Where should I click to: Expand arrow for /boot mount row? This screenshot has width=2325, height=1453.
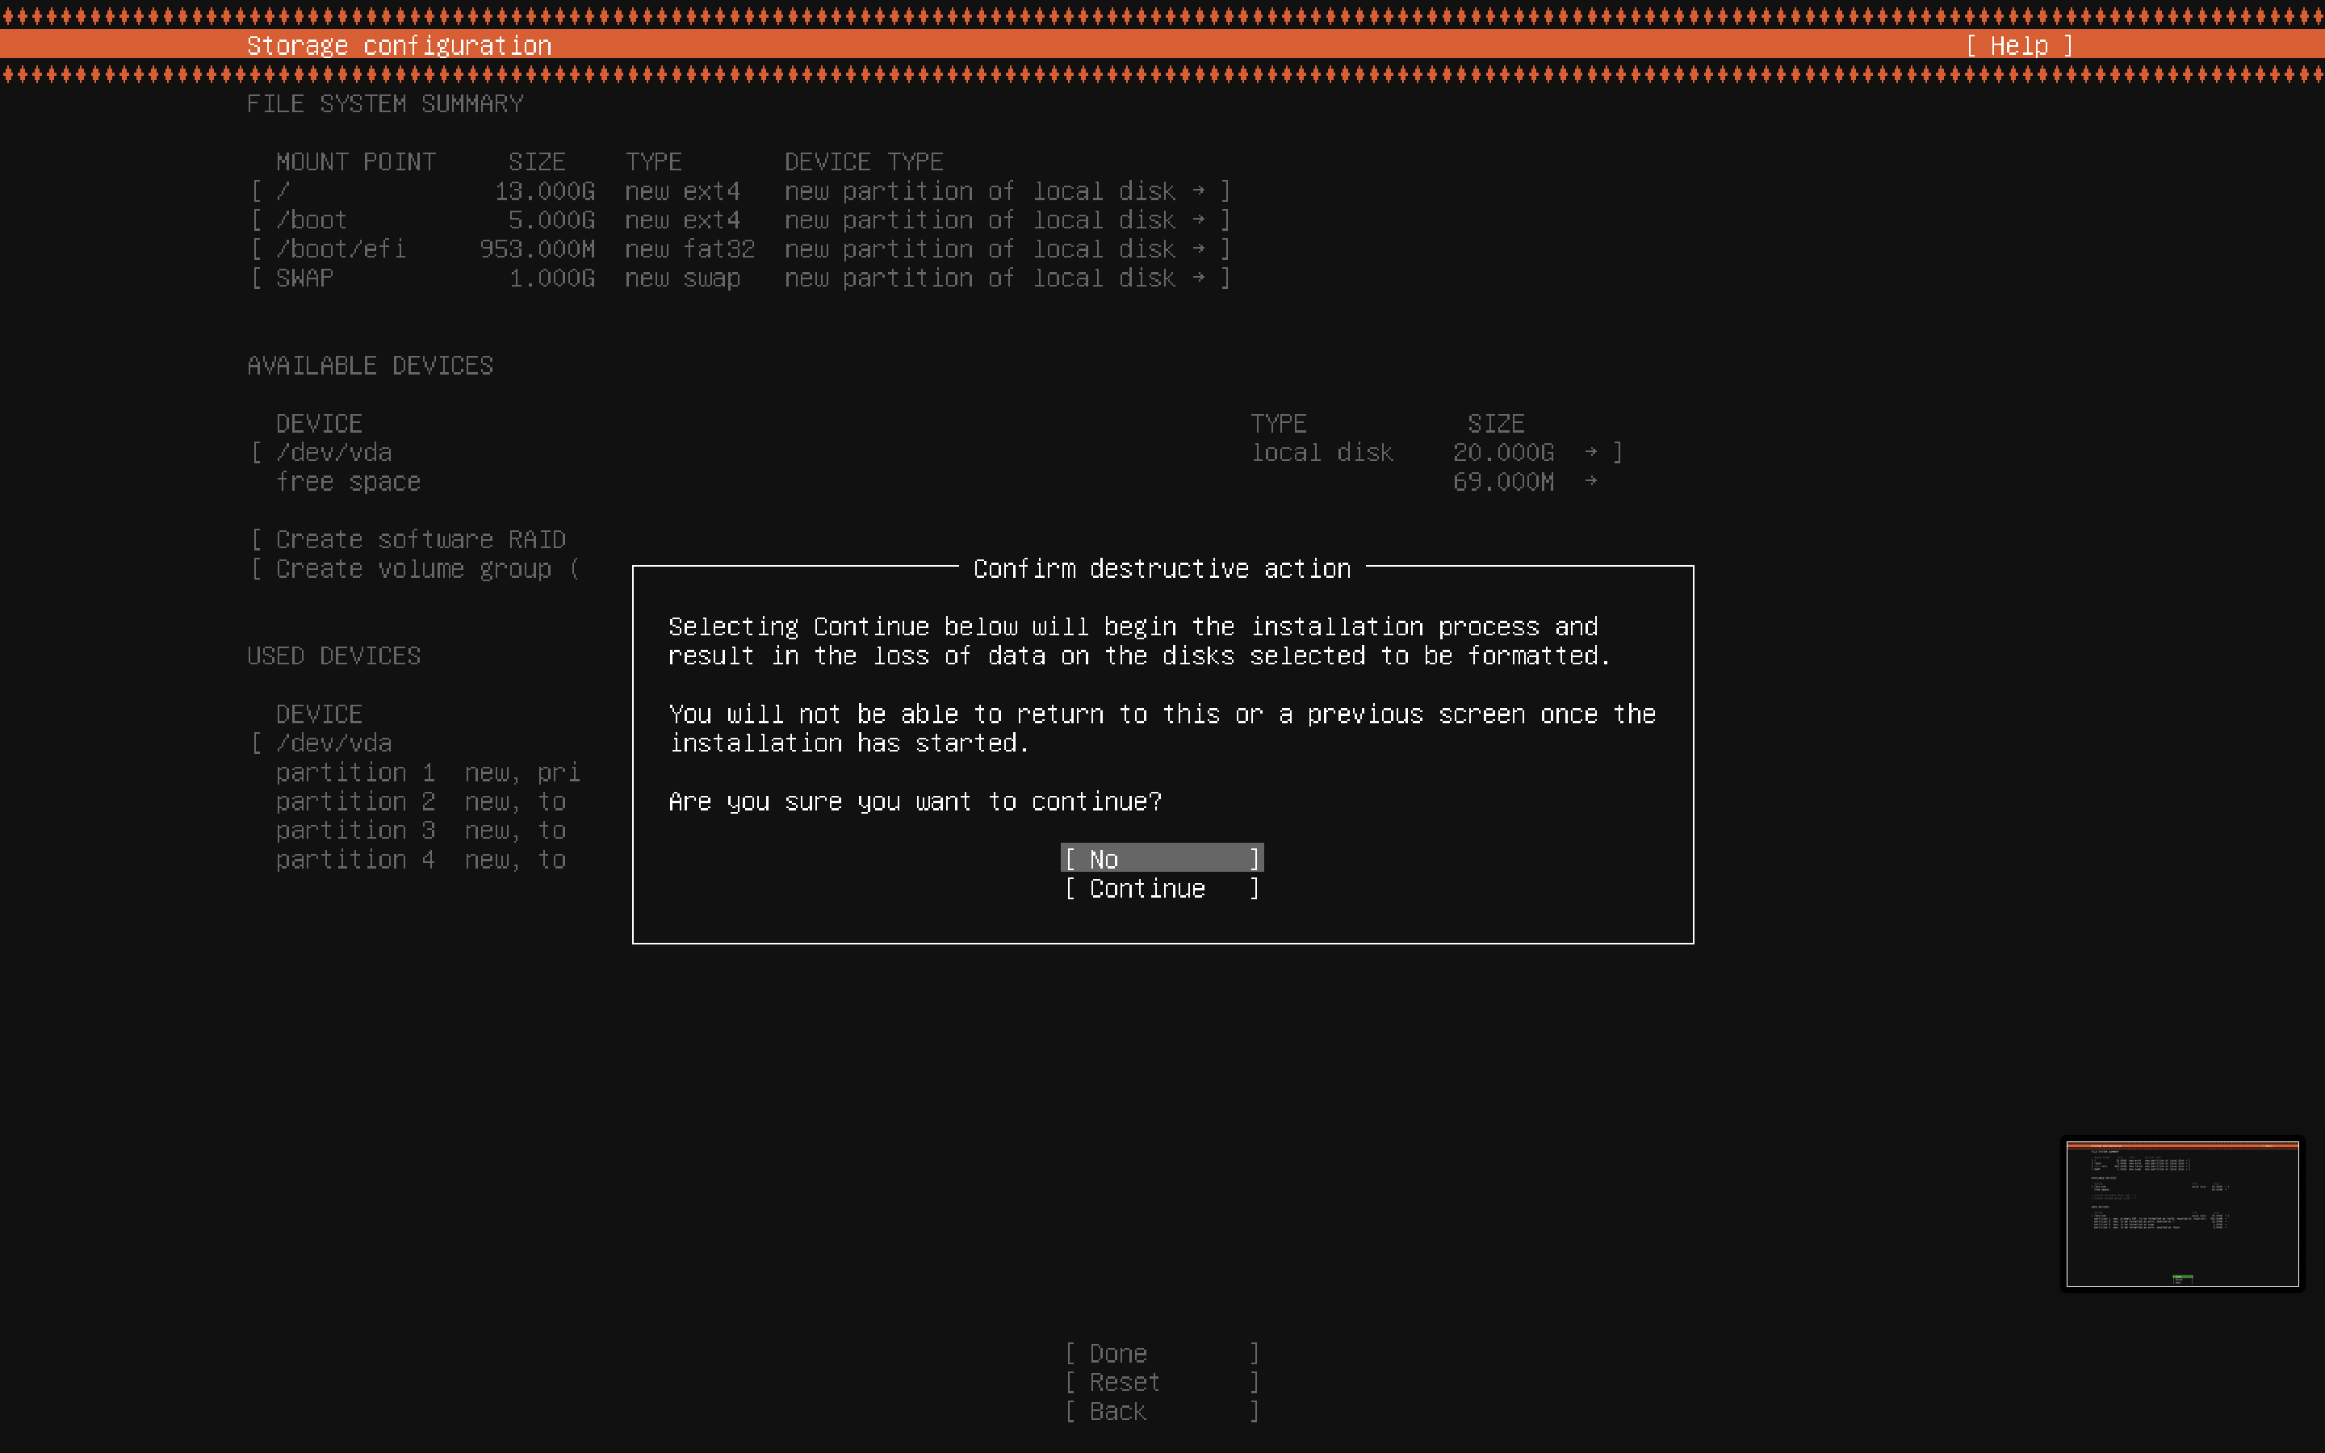point(1198,220)
